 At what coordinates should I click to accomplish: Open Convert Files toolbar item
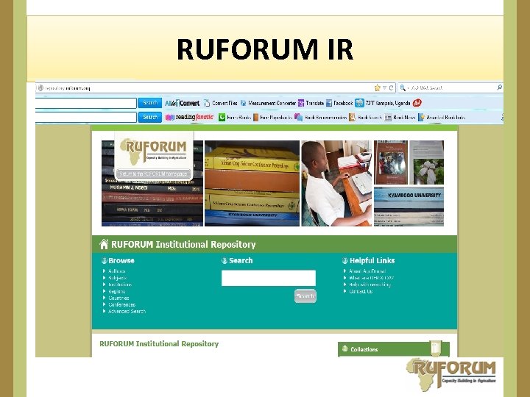(x=220, y=103)
